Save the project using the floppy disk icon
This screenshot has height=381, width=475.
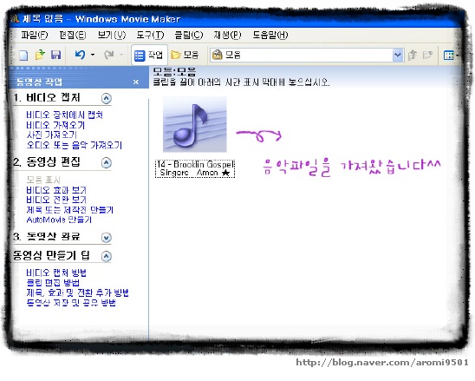tap(55, 55)
